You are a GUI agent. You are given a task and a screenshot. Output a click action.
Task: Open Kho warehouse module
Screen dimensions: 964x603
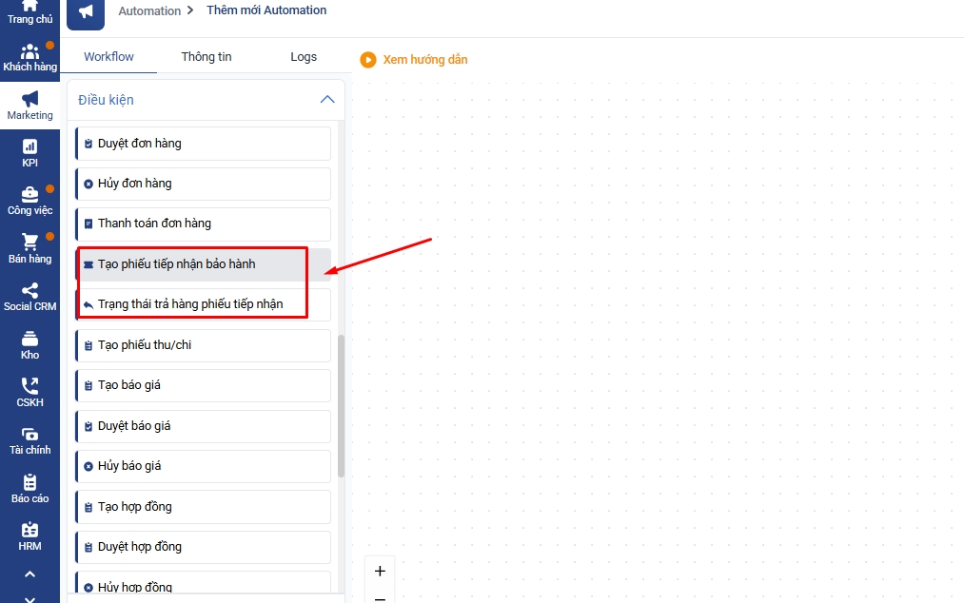[x=30, y=345]
